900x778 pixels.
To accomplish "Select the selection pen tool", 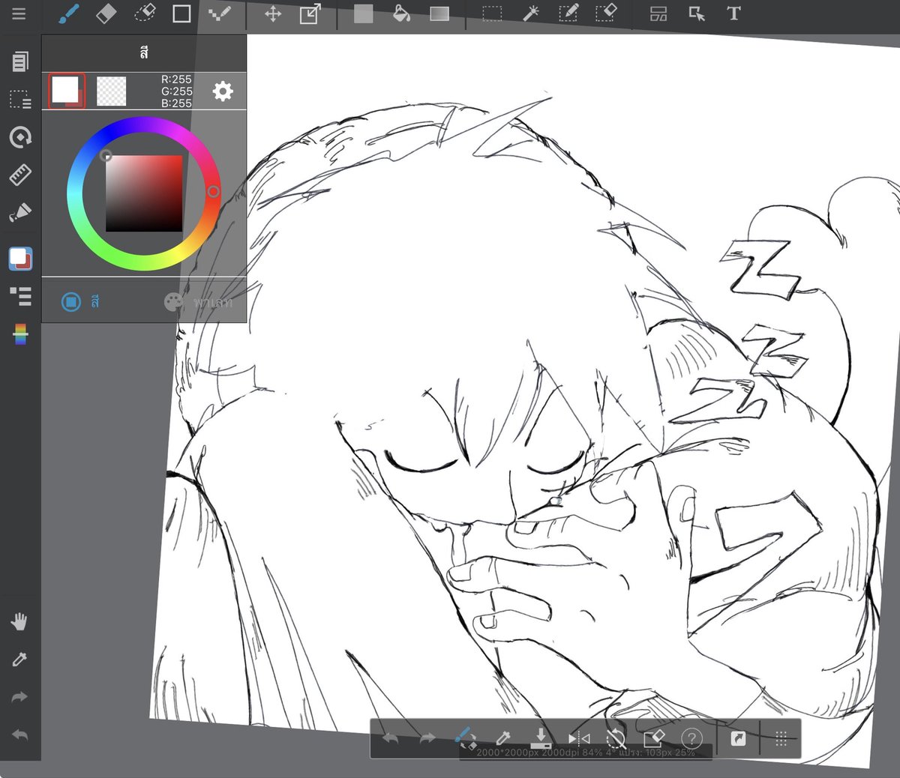I will click(568, 13).
